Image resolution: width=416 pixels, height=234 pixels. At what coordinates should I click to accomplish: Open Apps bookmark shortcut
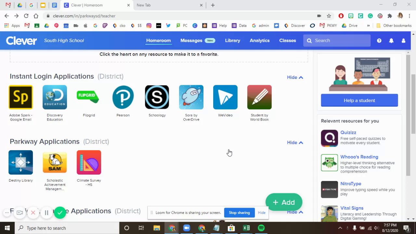pos(12,25)
